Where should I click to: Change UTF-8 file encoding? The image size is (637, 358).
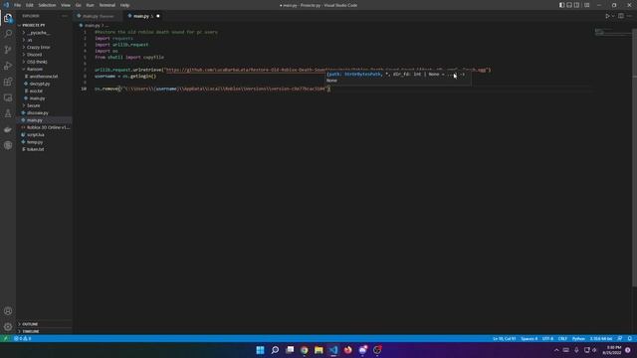click(547, 338)
